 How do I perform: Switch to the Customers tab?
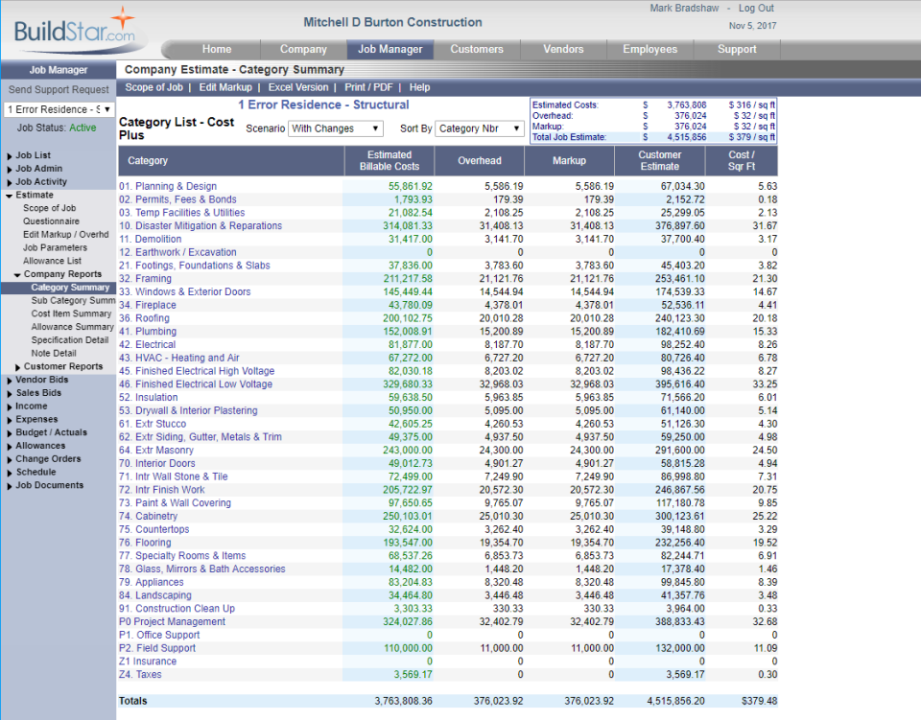477,49
